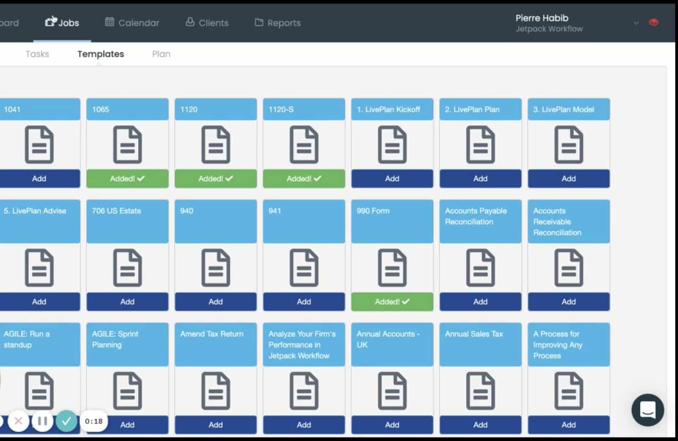The height and width of the screenshot is (441, 678).
Task: Click the 941 template document icon
Action: coord(304,268)
